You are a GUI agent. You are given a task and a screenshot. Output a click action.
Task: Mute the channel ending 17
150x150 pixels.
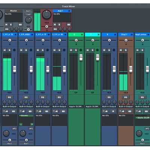pyautogui.click(x=38, y=50)
